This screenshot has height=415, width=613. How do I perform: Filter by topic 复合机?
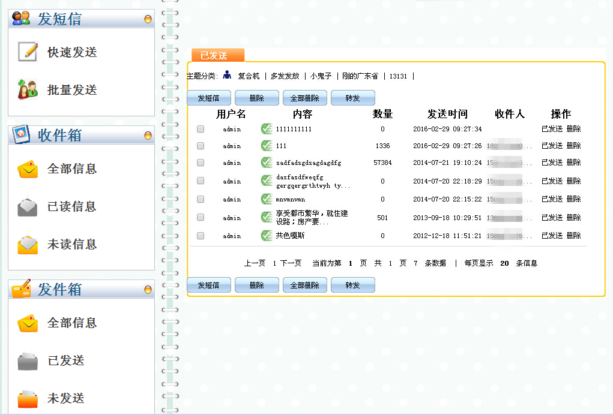click(249, 76)
